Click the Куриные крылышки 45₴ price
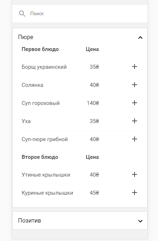Screen dimensions: 158x241 (x=94, y=193)
